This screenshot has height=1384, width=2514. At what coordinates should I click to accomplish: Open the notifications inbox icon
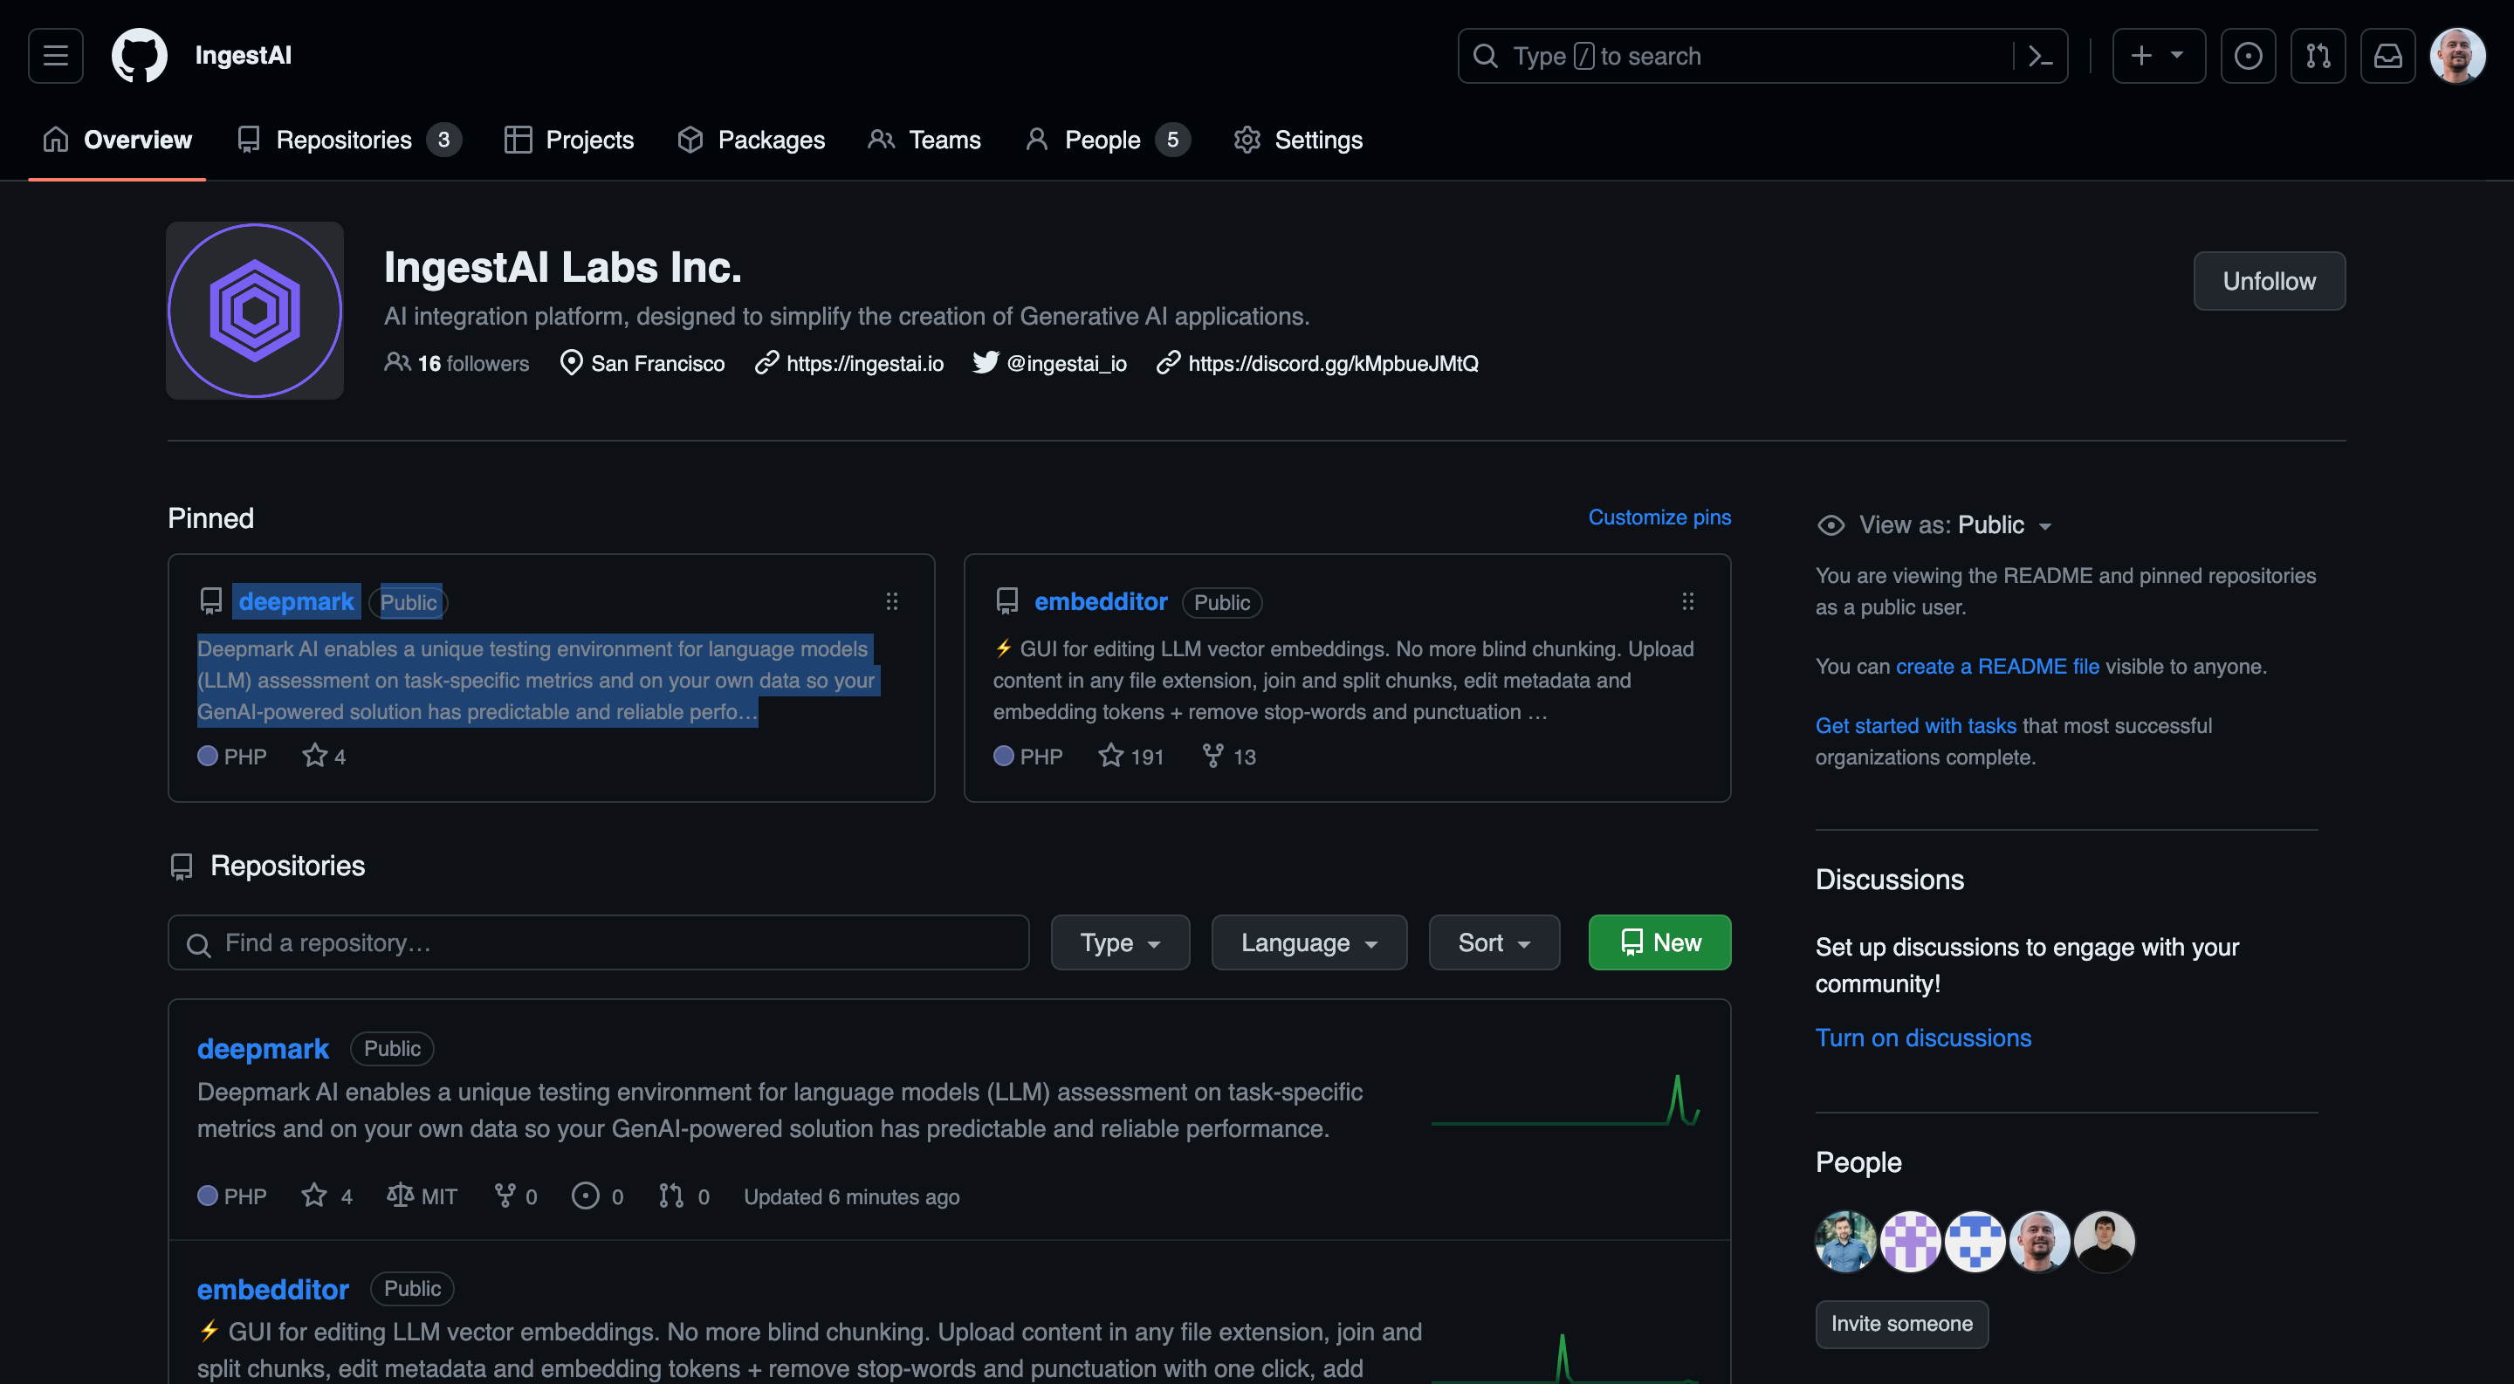(x=2387, y=56)
